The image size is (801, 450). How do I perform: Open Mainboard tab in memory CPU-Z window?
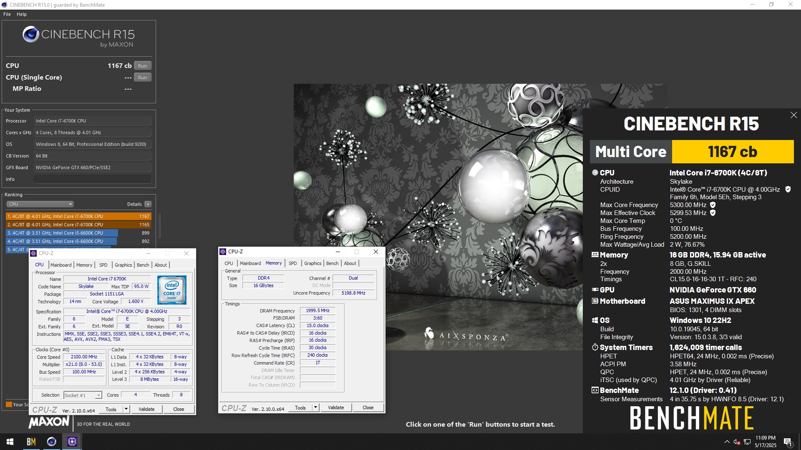[250, 263]
